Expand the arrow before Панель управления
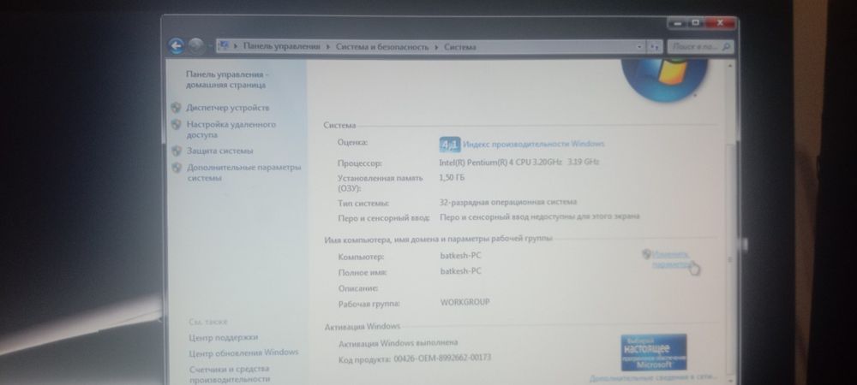The image size is (857, 385). click(236, 47)
